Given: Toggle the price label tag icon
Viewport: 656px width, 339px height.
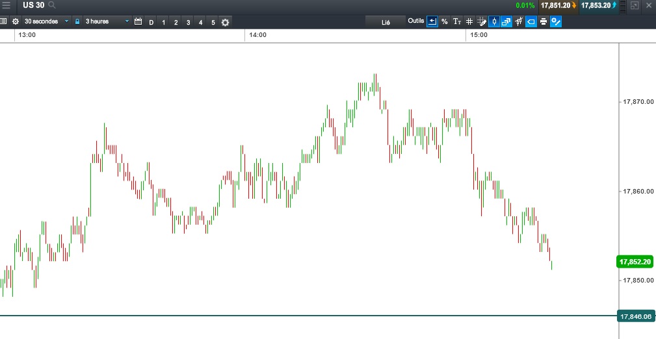Looking at the screenshot, I should [x=531, y=21].
